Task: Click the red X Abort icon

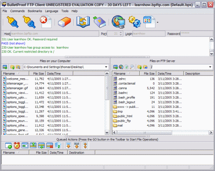Action: 46,21
